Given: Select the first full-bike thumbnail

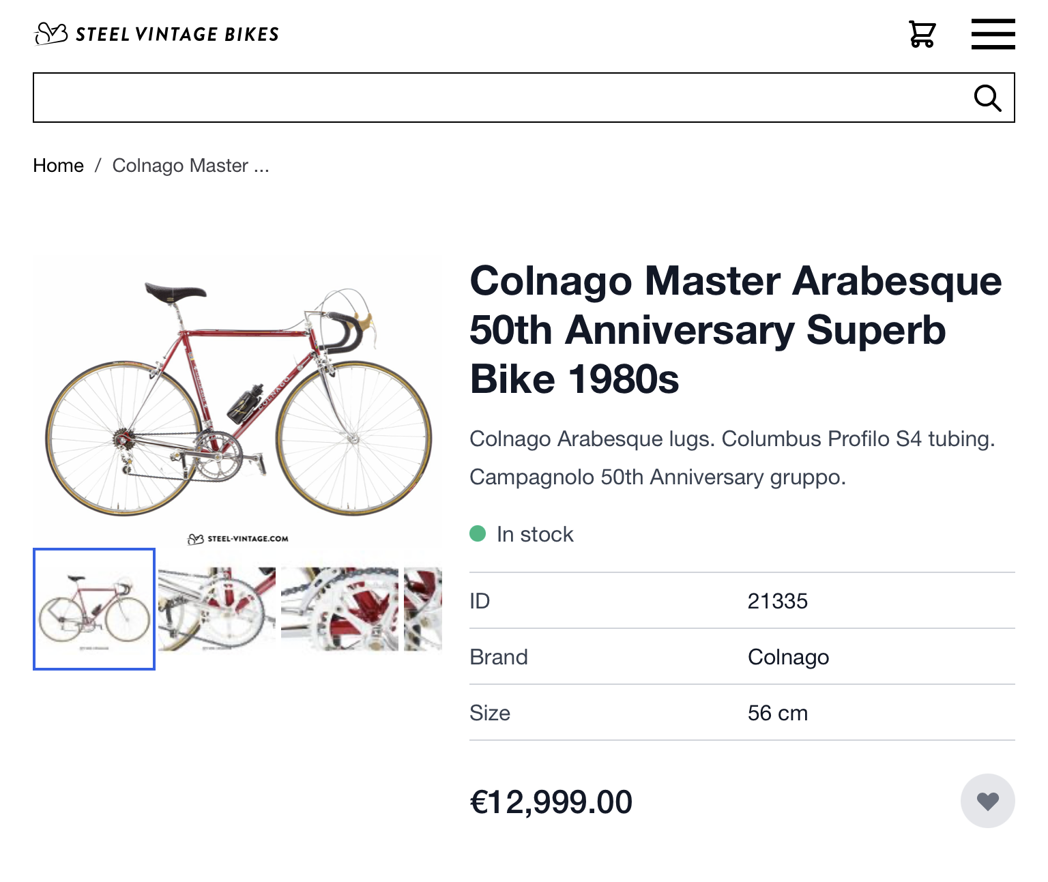Looking at the screenshot, I should coord(94,609).
